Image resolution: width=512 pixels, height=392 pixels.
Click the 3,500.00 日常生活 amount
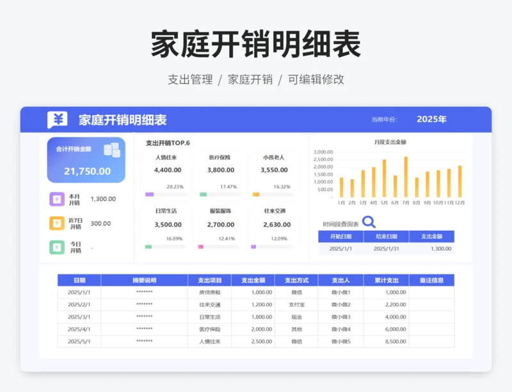pyautogui.click(x=168, y=224)
